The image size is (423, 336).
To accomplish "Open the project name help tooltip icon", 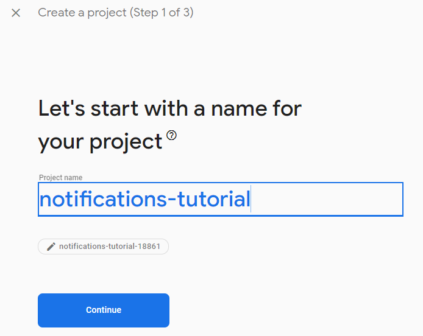I will point(171,135).
